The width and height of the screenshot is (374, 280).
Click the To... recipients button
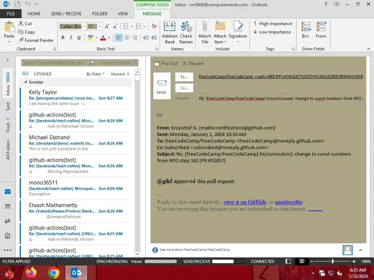(184, 77)
